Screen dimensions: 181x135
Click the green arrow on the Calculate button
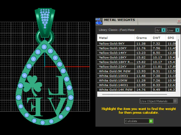pos(151,121)
